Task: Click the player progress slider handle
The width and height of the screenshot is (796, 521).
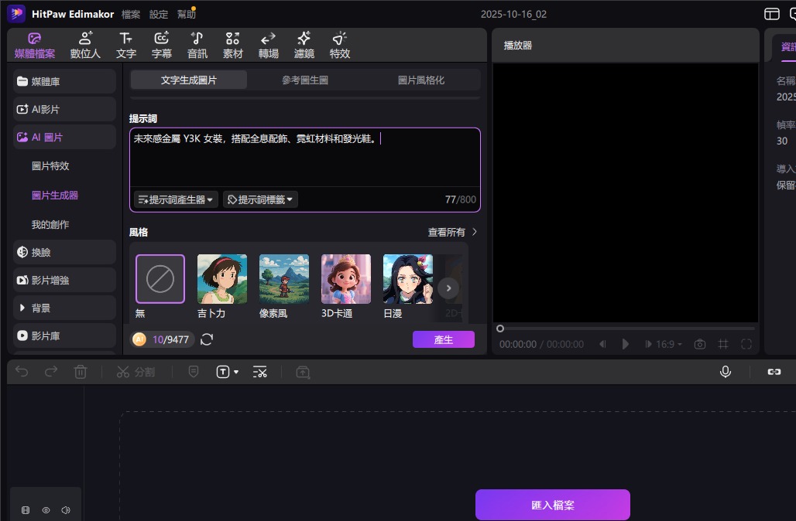Action: click(500, 329)
